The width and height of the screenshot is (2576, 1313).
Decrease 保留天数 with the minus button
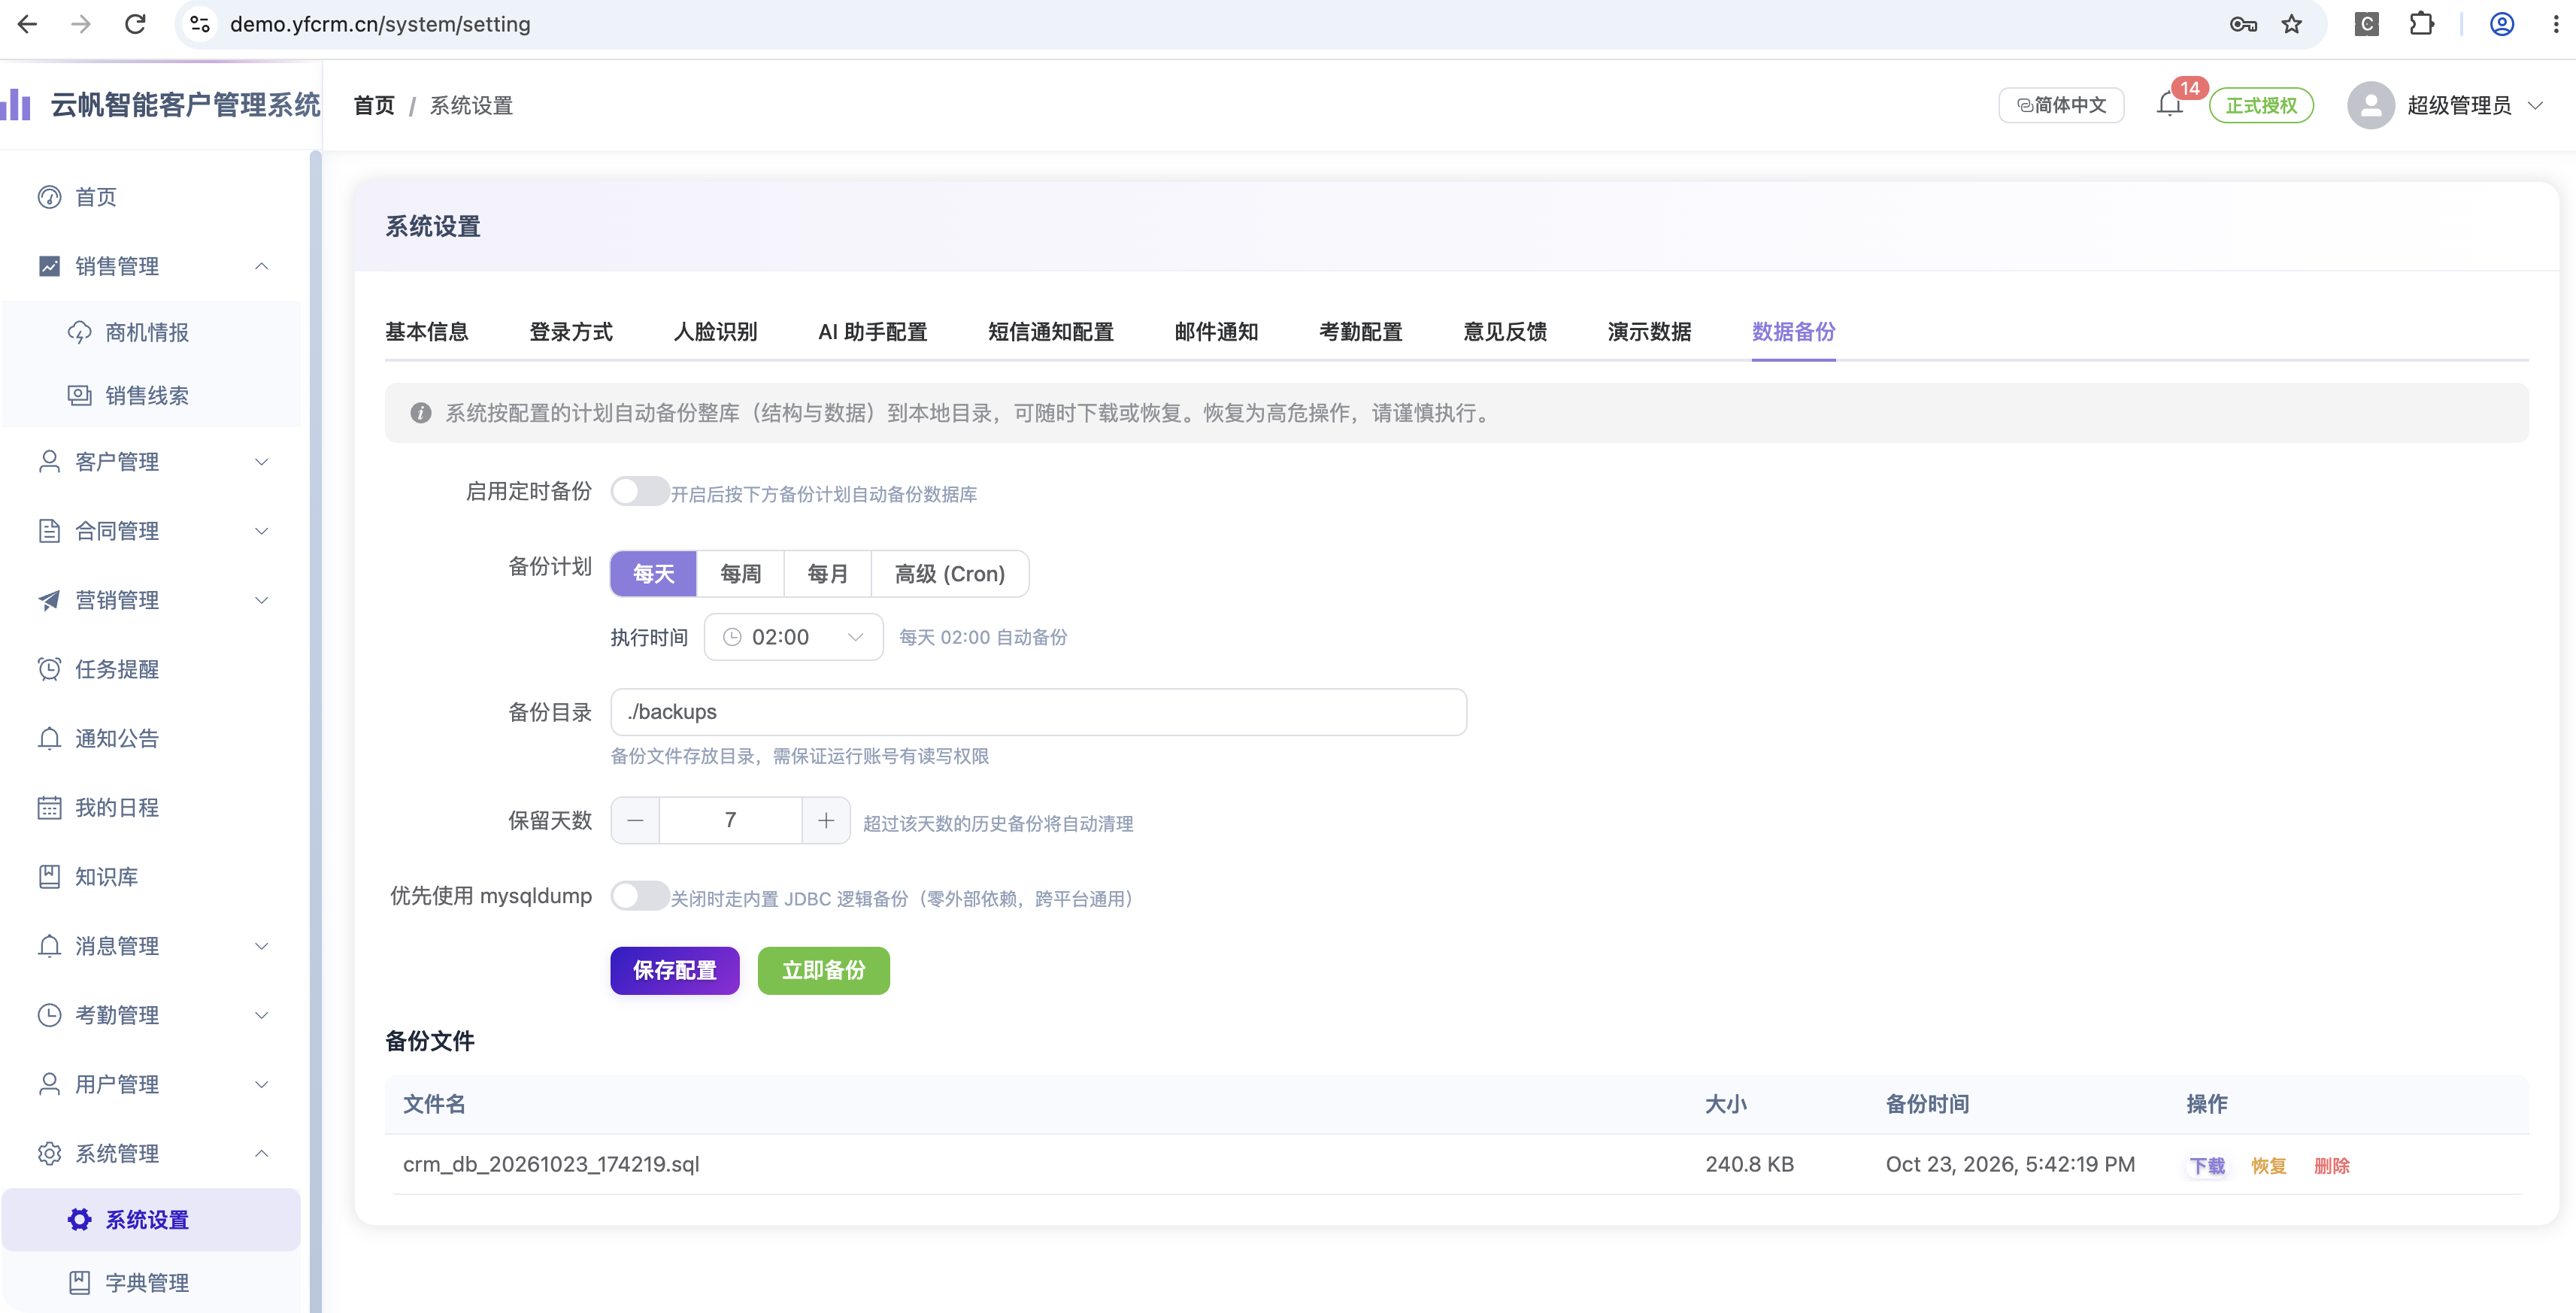[x=635, y=821]
